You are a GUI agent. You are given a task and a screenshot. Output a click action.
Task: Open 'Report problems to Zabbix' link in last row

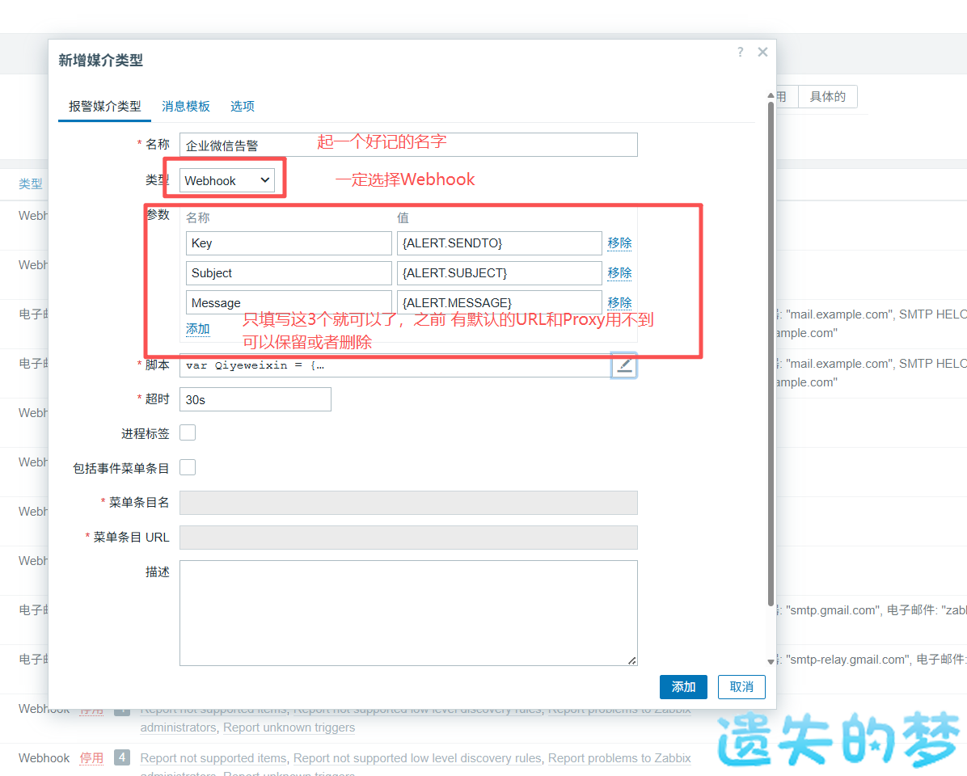619,758
